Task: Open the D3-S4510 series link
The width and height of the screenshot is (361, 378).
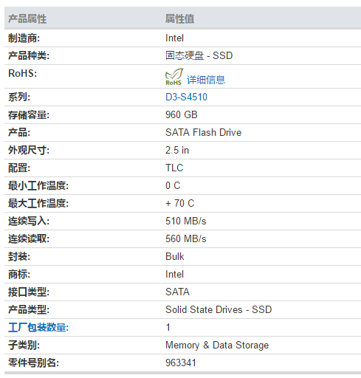Action: coord(186,97)
